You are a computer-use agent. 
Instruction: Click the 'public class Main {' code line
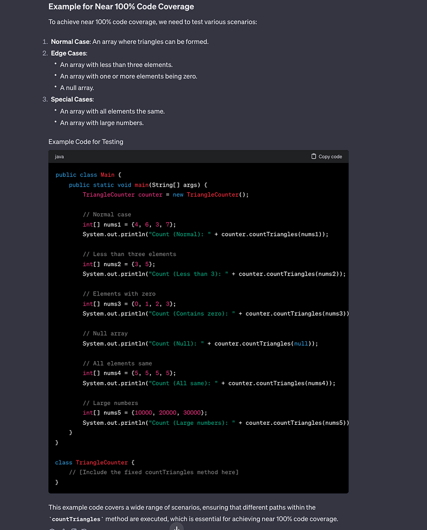click(x=88, y=175)
